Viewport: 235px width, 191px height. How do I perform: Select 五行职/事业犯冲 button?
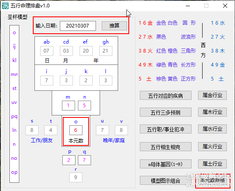pyautogui.click(x=166, y=129)
